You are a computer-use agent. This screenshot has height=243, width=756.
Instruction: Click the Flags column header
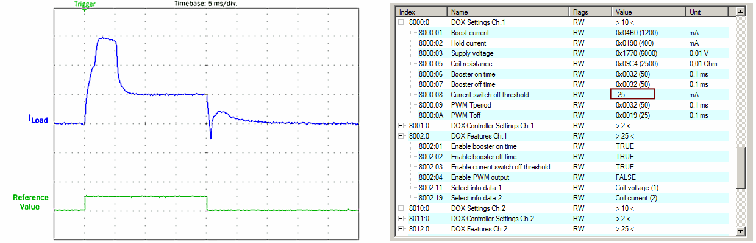pos(591,12)
